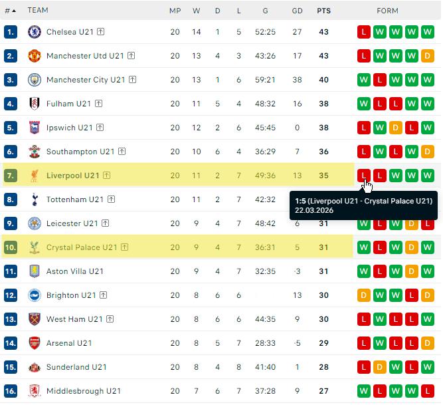This screenshot has width=443, height=405.
Task: Click the FORM column header
Action: (x=387, y=11)
